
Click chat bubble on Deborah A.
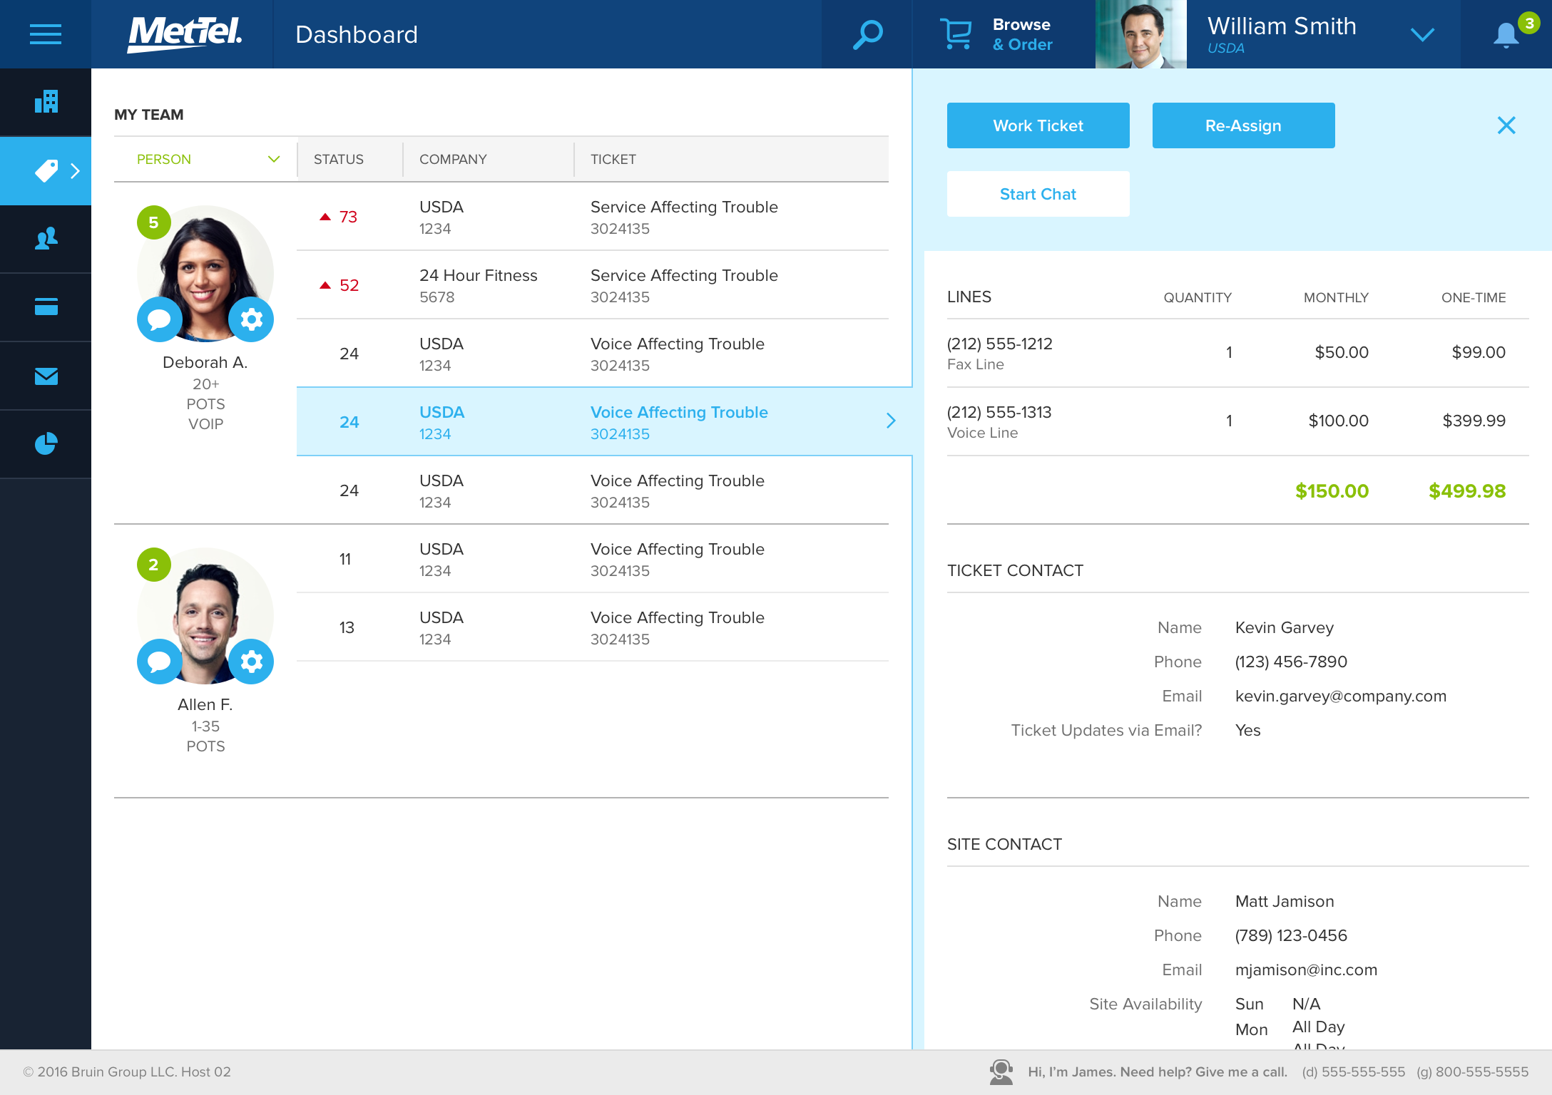click(159, 319)
